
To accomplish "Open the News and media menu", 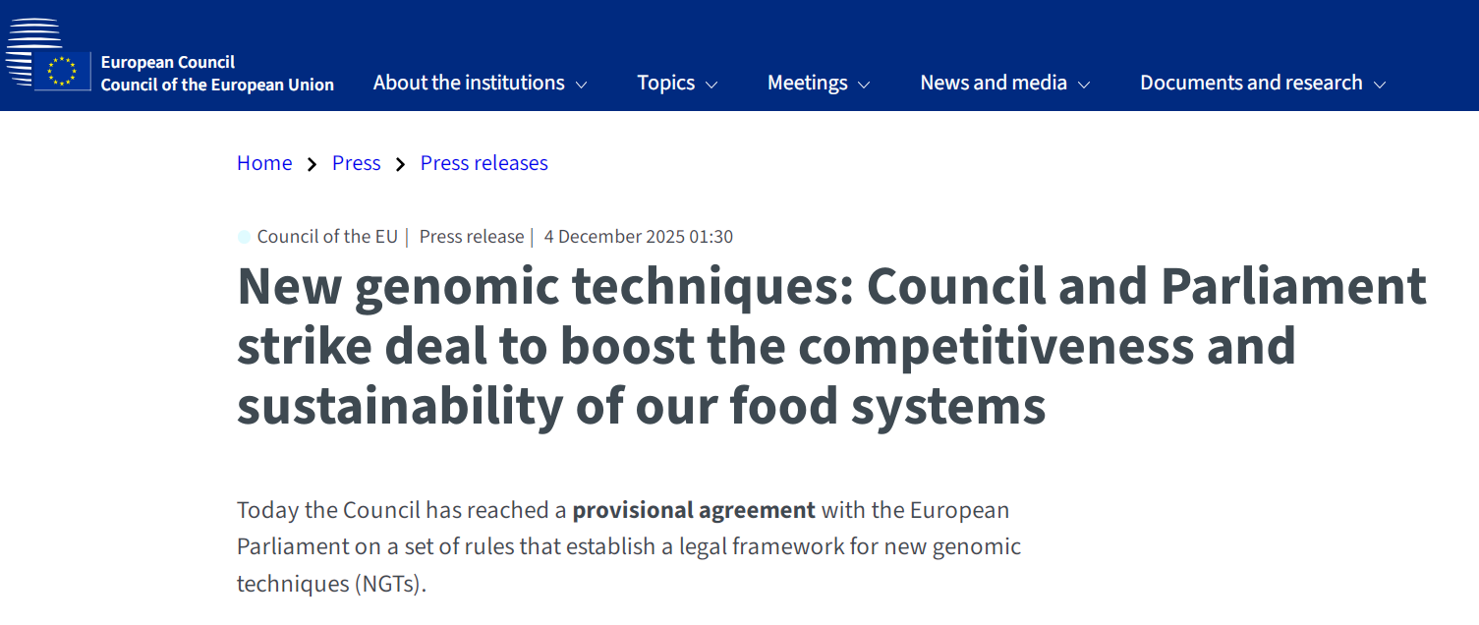I will coord(993,83).
